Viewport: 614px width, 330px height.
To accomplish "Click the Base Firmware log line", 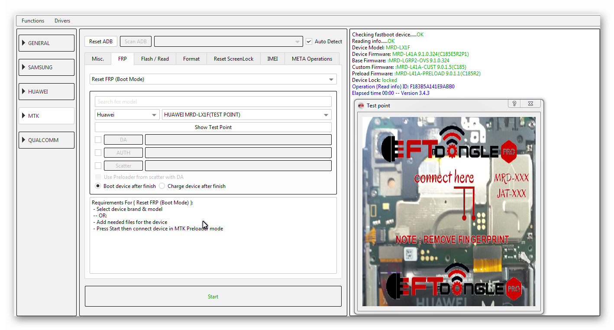I will click(401, 61).
